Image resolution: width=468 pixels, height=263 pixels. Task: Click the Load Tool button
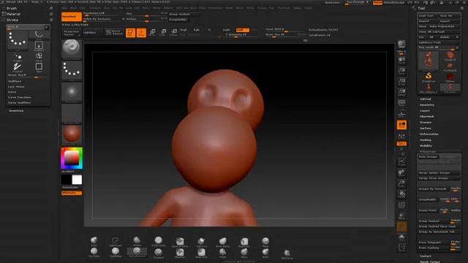click(428, 16)
